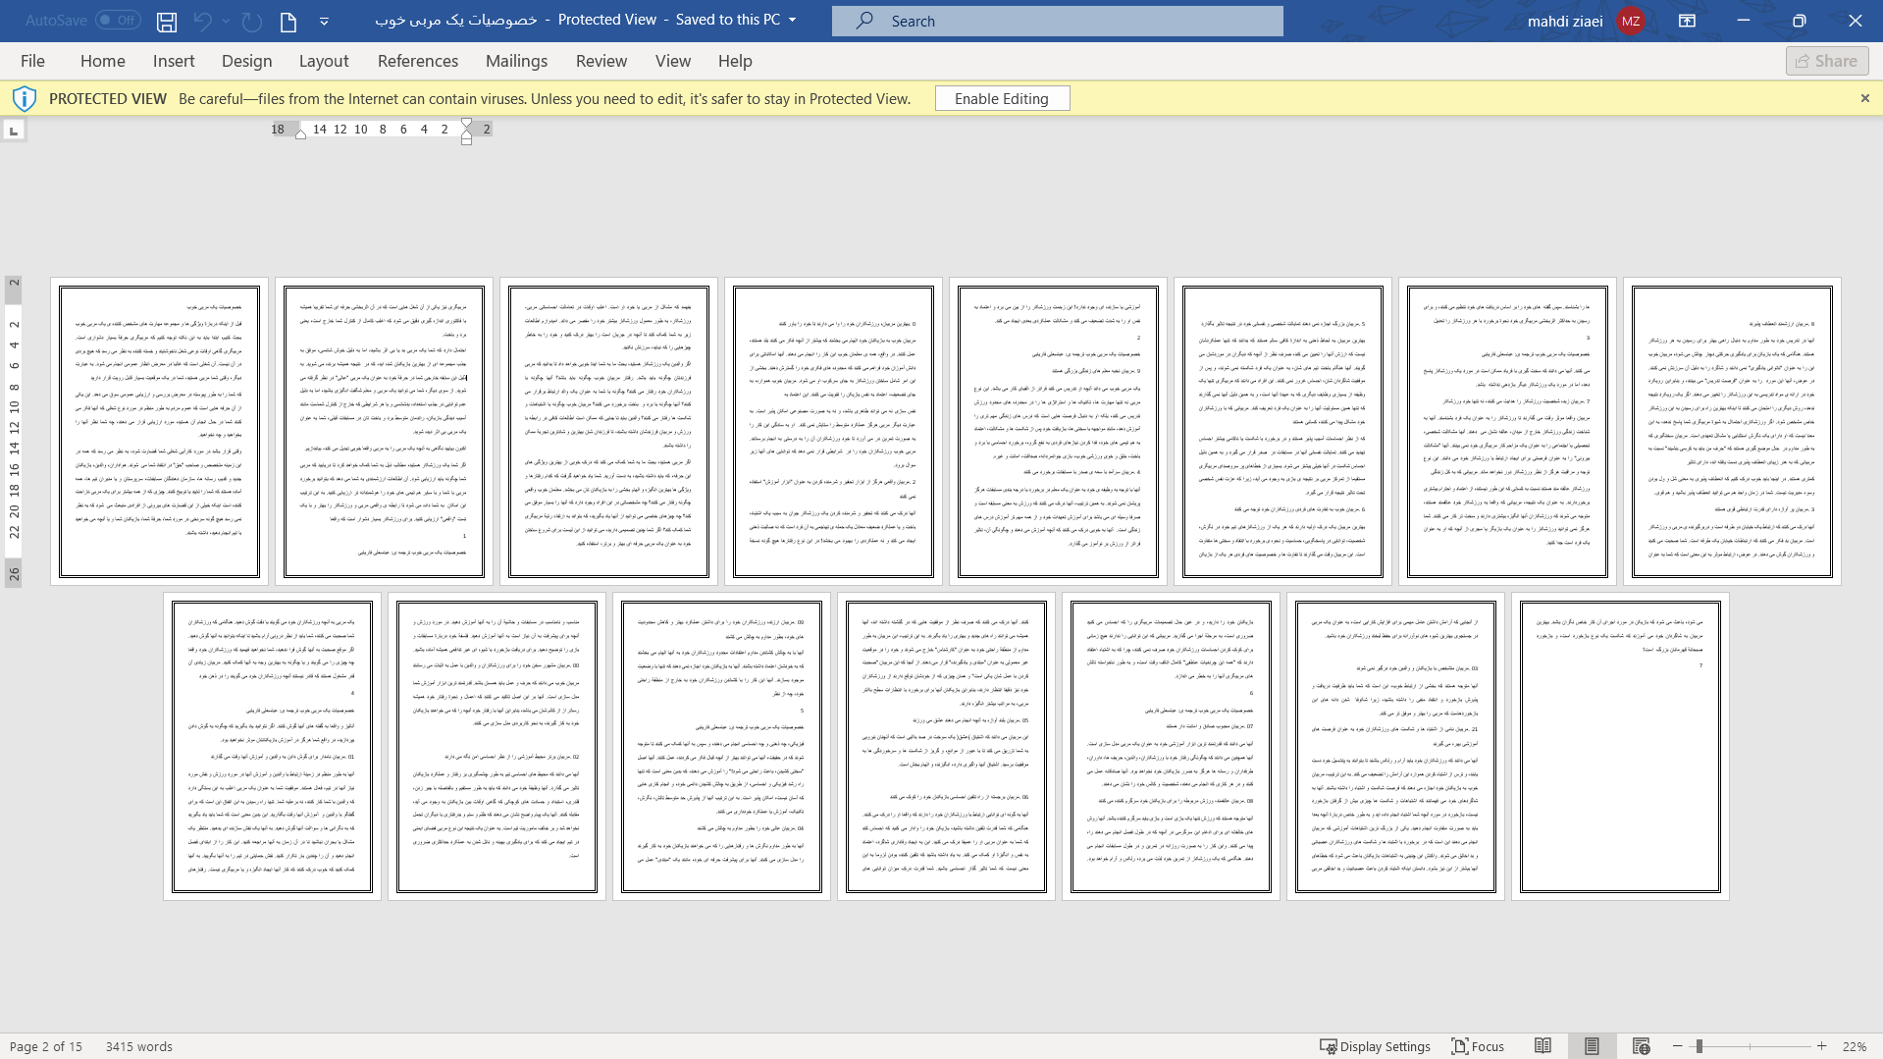Click the user name mahdi ziaei
The height and width of the screenshot is (1059, 1883).
pos(1565,21)
